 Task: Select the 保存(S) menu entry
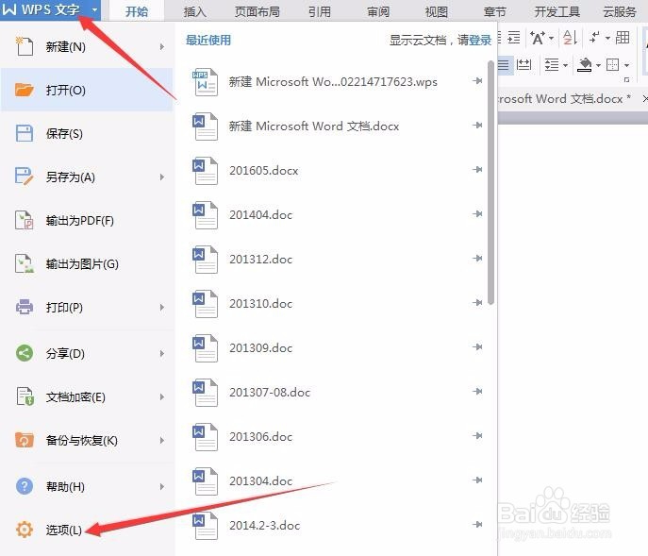[88, 134]
